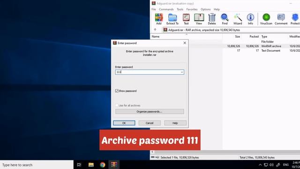The width and height of the screenshot is (300, 169).
Task: Click the Extract To toolbar icon
Action: click(172, 19)
